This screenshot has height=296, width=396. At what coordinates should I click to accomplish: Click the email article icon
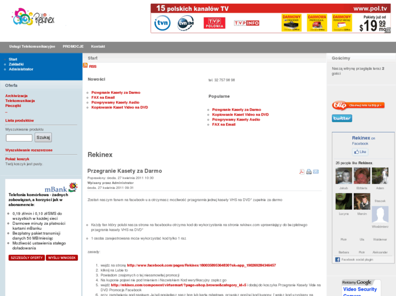pos(316,172)
